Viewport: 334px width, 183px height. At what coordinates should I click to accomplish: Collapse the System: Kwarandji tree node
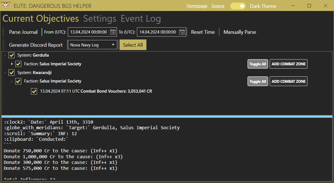click(5, 73)
